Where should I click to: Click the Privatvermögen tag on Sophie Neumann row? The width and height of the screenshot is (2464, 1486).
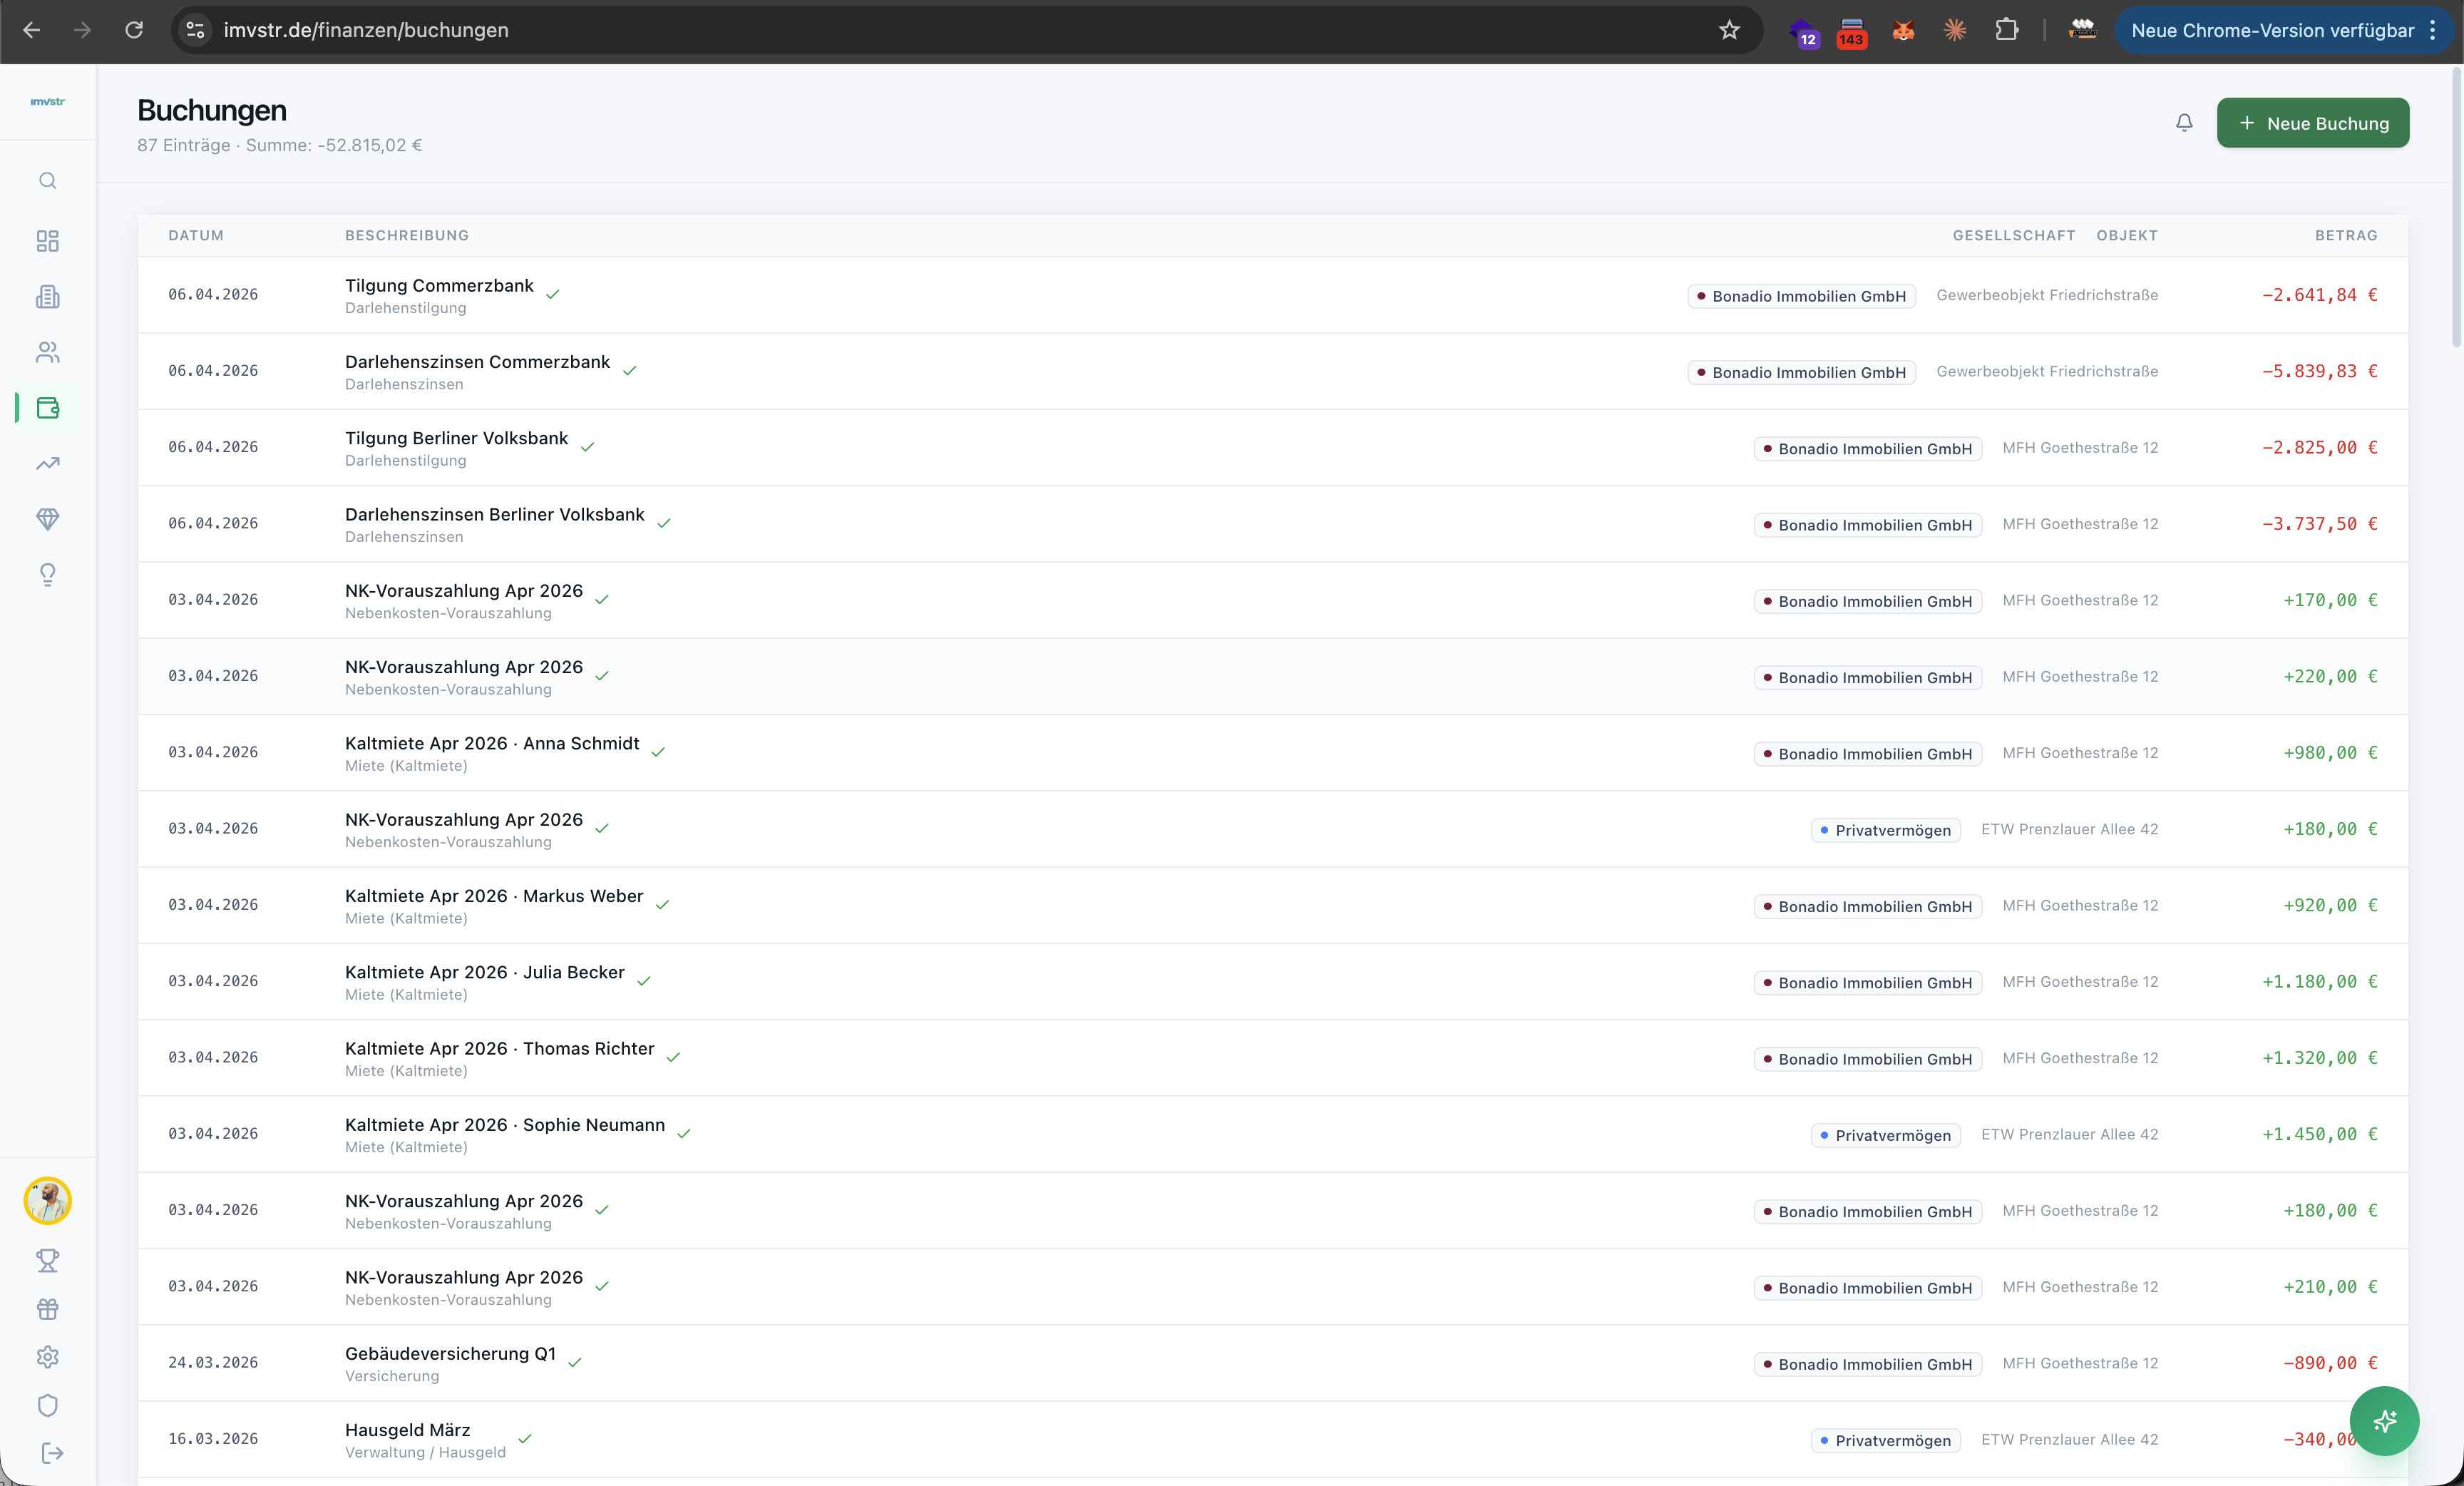point(1885,1135)
